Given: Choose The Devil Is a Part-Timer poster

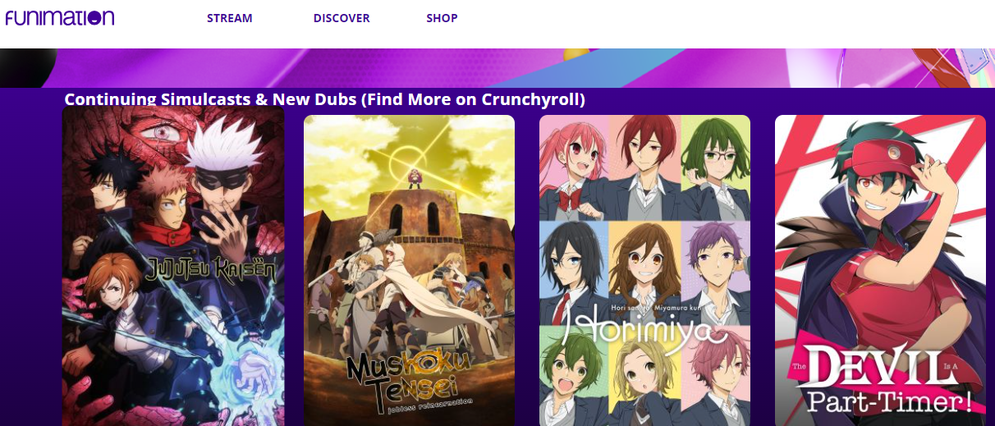Looking at the screenshot, I should pyautogui.click(x=880, y=270).
